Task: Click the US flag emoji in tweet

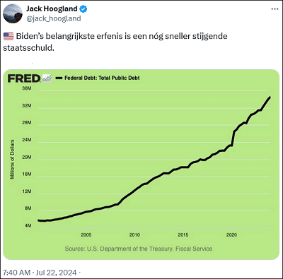Action: click(8, 37)
